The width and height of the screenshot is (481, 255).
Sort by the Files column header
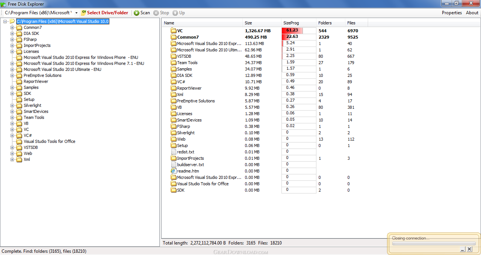click(x=356, y=23)
